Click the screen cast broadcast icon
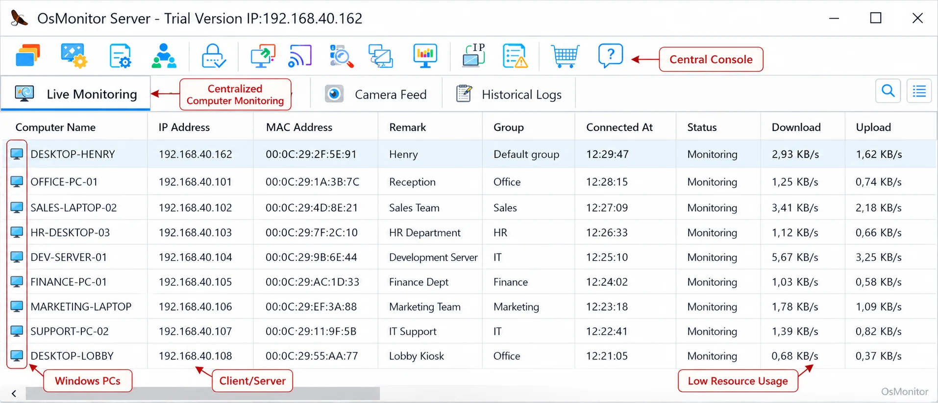 (300, 55)
